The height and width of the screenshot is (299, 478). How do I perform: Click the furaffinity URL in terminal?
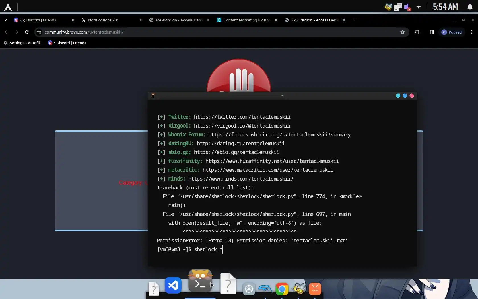272,161
